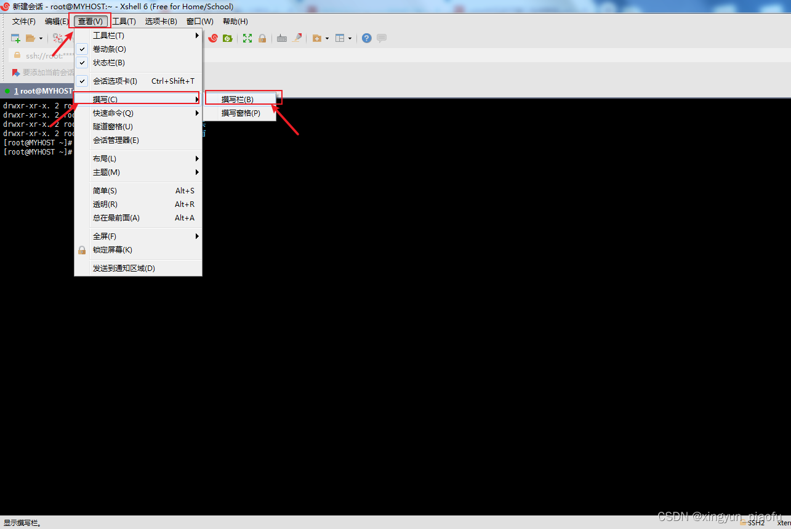This screenshot has width=791, height=529.
Task: Select 发送到通知区域(D) menu item
Action: tap(138, 269)
